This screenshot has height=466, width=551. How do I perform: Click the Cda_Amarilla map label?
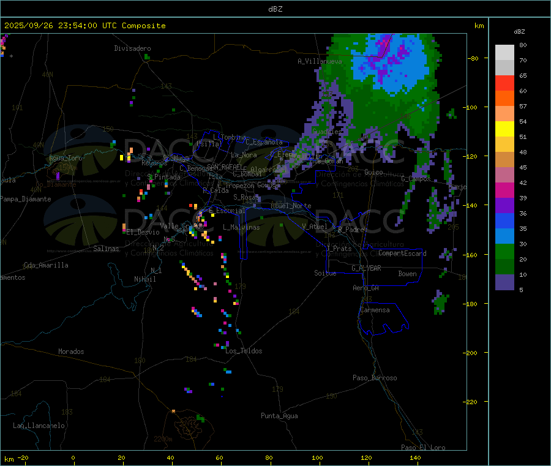[46, 265]
